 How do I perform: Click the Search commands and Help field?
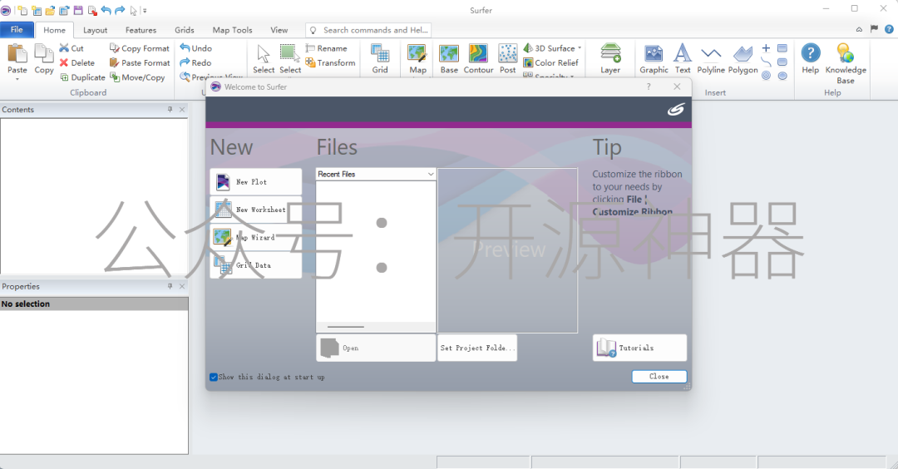tap(368, 30)
